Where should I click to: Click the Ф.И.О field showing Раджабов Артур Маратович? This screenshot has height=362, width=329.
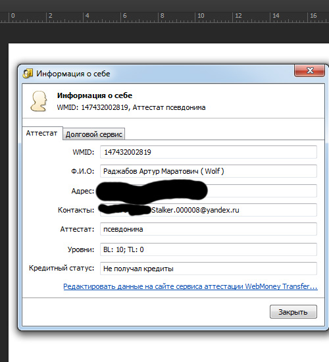coord(208,171)
